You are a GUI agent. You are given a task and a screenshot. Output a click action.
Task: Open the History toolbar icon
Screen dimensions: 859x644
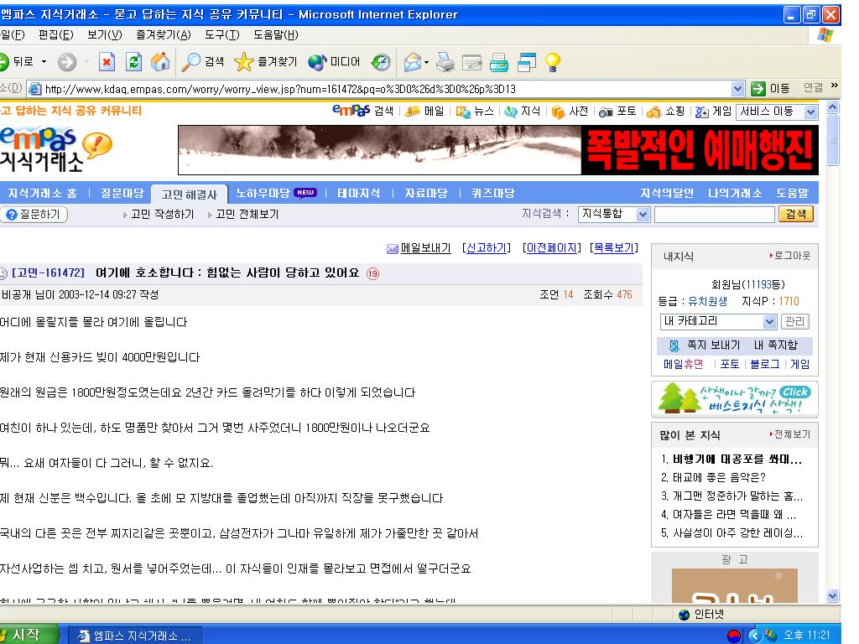(381, 62)
